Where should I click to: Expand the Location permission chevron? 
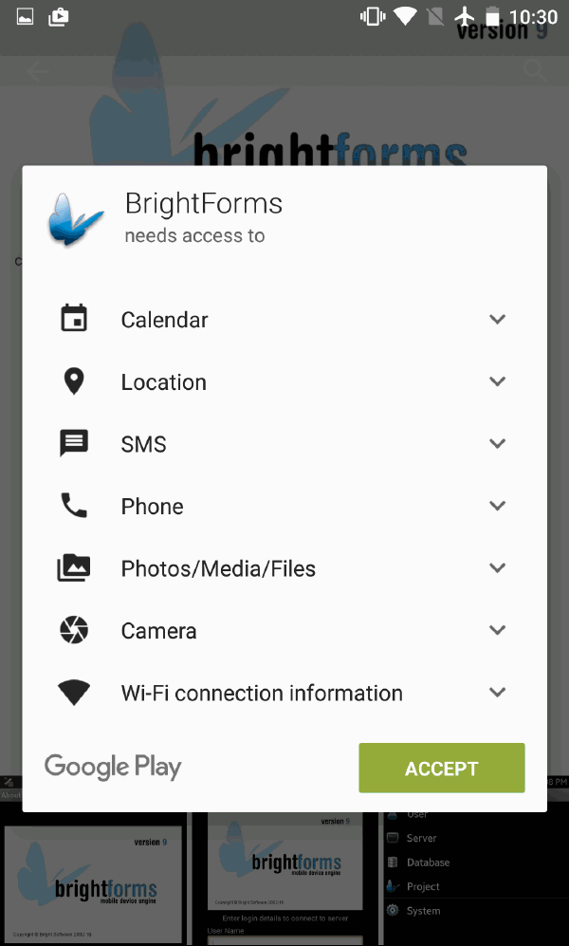[x=497, y=381]
